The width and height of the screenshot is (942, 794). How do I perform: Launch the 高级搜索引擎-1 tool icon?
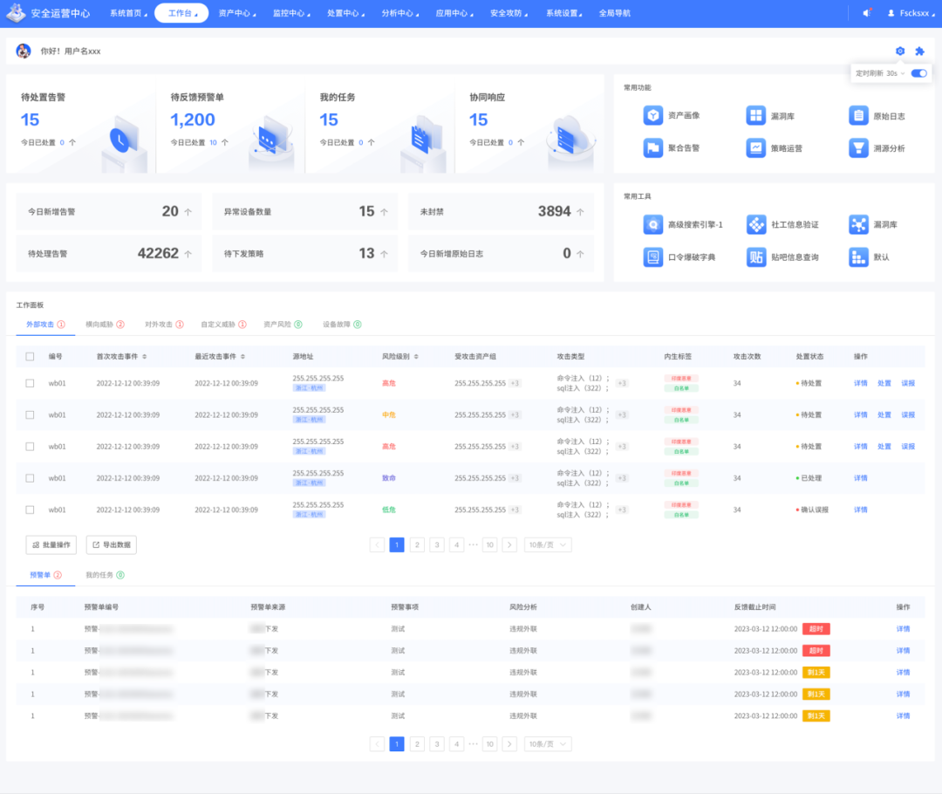point(653,225)
